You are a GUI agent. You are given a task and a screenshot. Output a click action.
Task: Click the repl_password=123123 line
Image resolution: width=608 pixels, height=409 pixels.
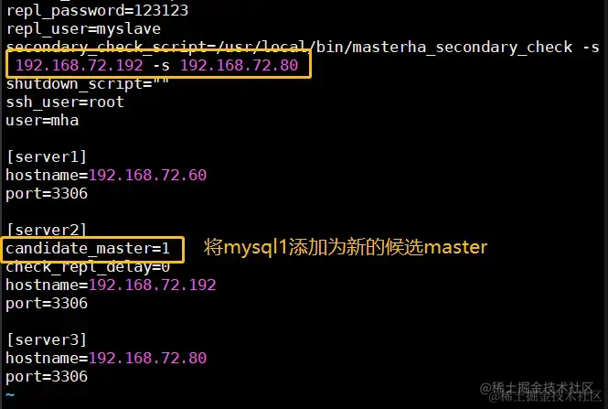click(x=97, y=10)
